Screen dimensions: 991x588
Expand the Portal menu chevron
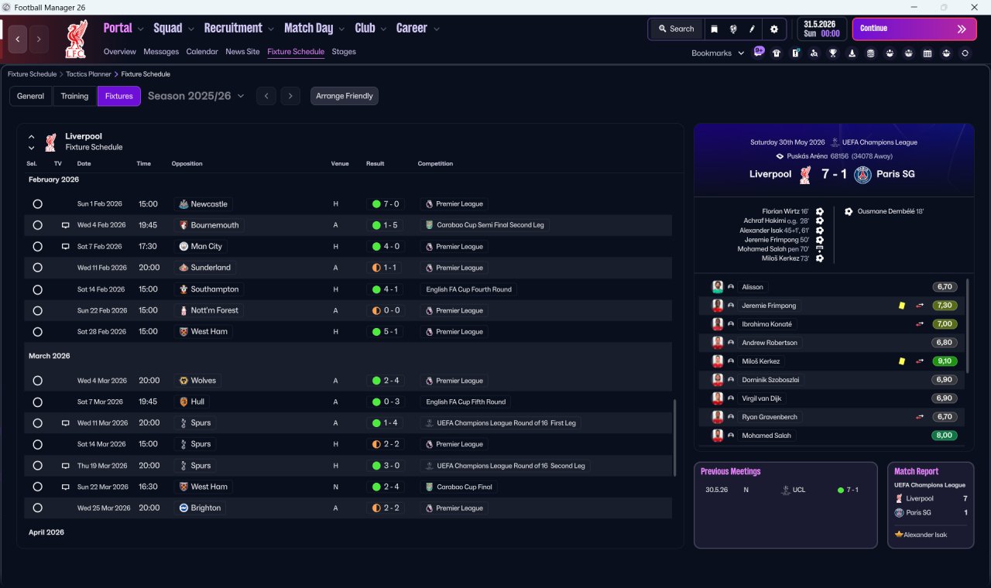140,29
